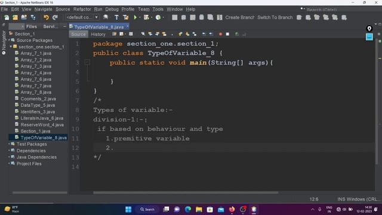Select LiteralsInJava_6.java in project tree

42,118
